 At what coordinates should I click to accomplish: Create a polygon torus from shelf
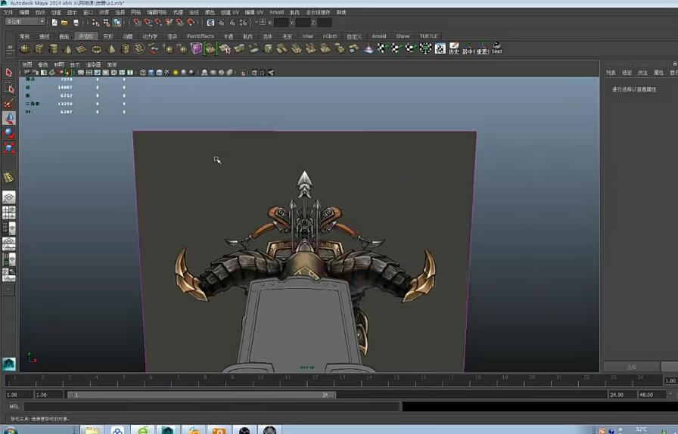pyautogui.click(x=96, y=49)
